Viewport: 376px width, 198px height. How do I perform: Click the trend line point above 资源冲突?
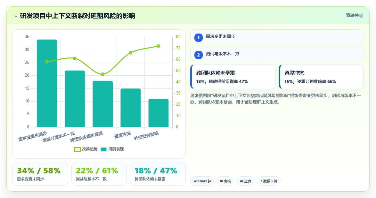point(130,53)
